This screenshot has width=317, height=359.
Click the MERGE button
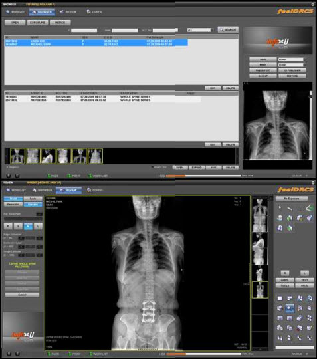click(x=60, y=23)
